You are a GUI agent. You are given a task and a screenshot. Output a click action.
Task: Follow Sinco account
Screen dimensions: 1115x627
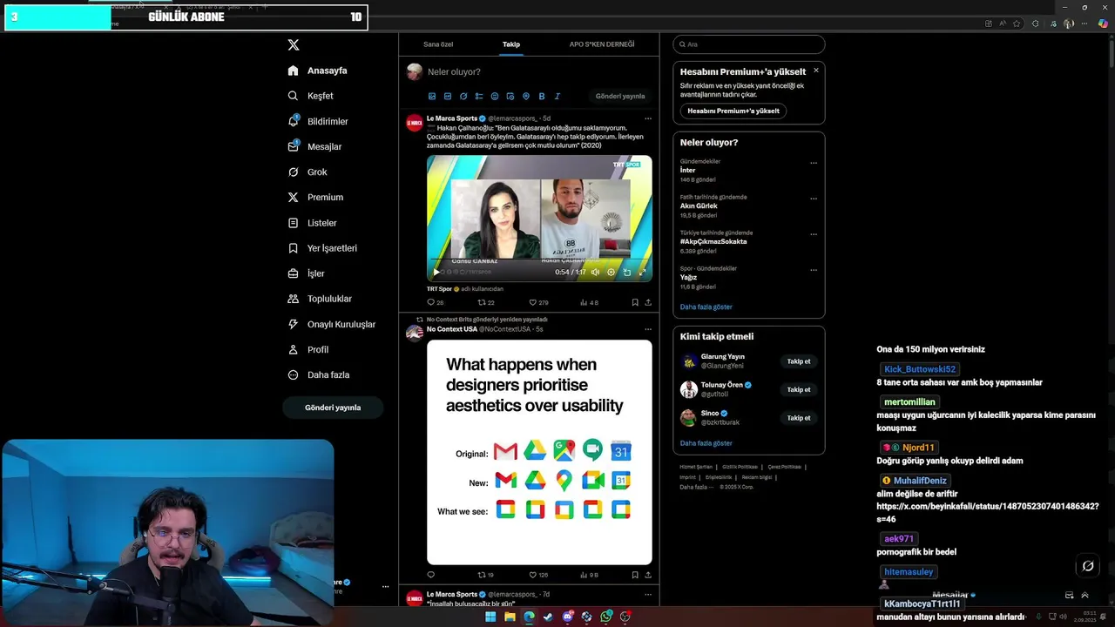pyautogui.click(x=799, y=418)
